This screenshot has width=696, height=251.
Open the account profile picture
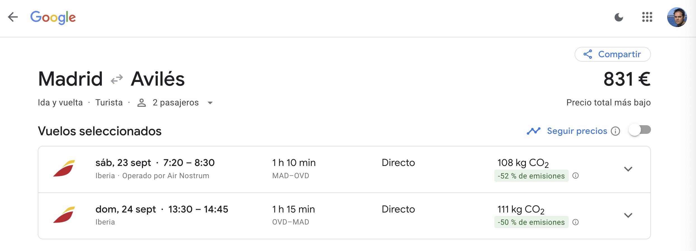tap(677, 17)
